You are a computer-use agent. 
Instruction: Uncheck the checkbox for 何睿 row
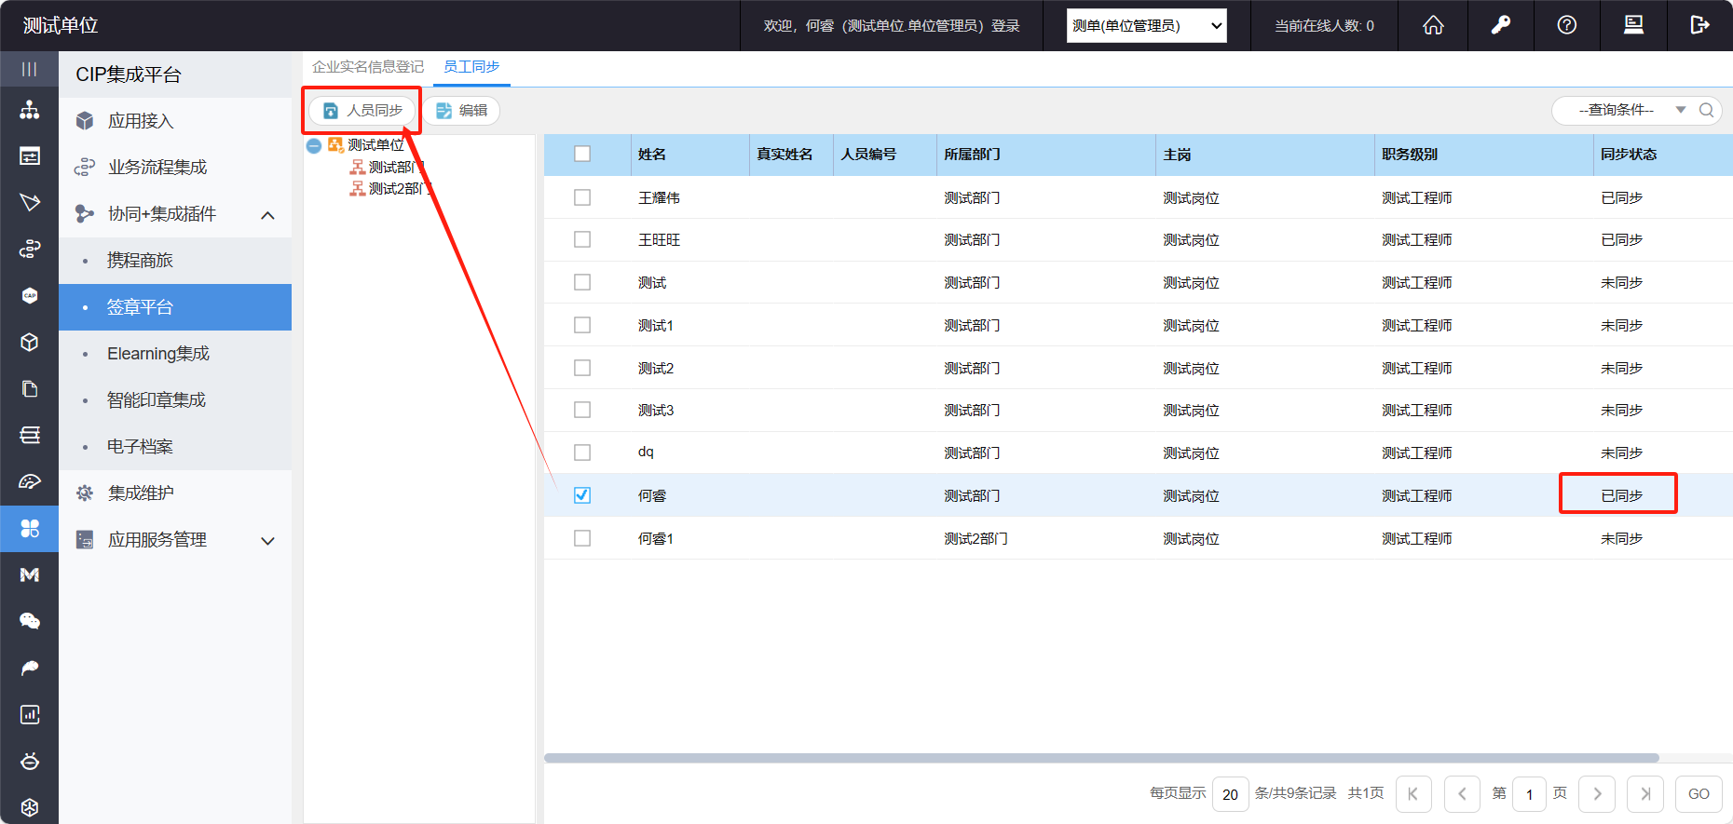click(582, 495)
